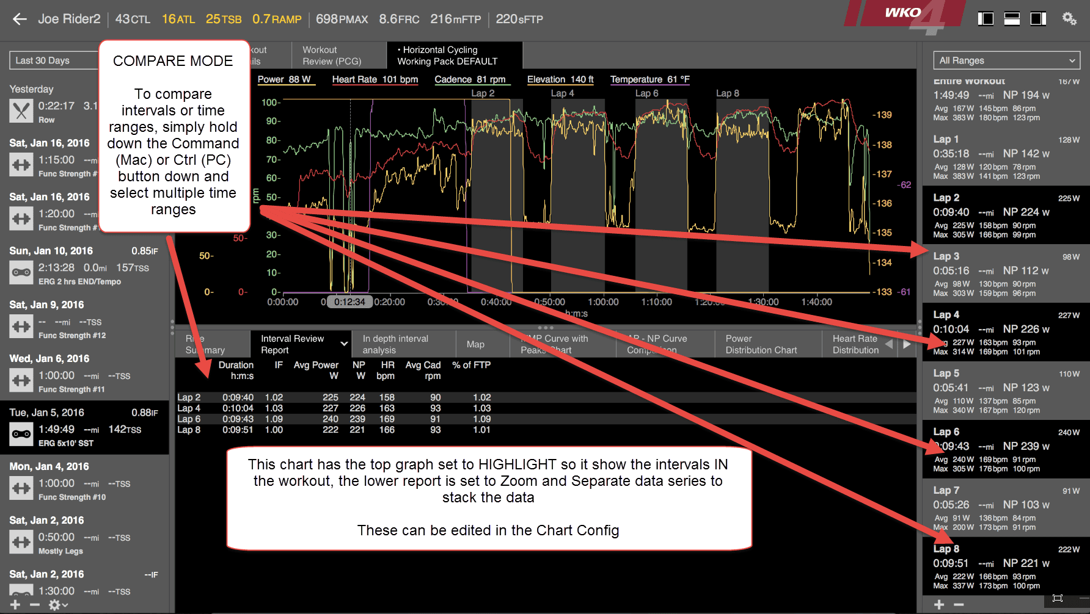Add a workout with left panel plus
Image resolution: width=1090 pixels, height=614 pixels.
click(15, 605)
